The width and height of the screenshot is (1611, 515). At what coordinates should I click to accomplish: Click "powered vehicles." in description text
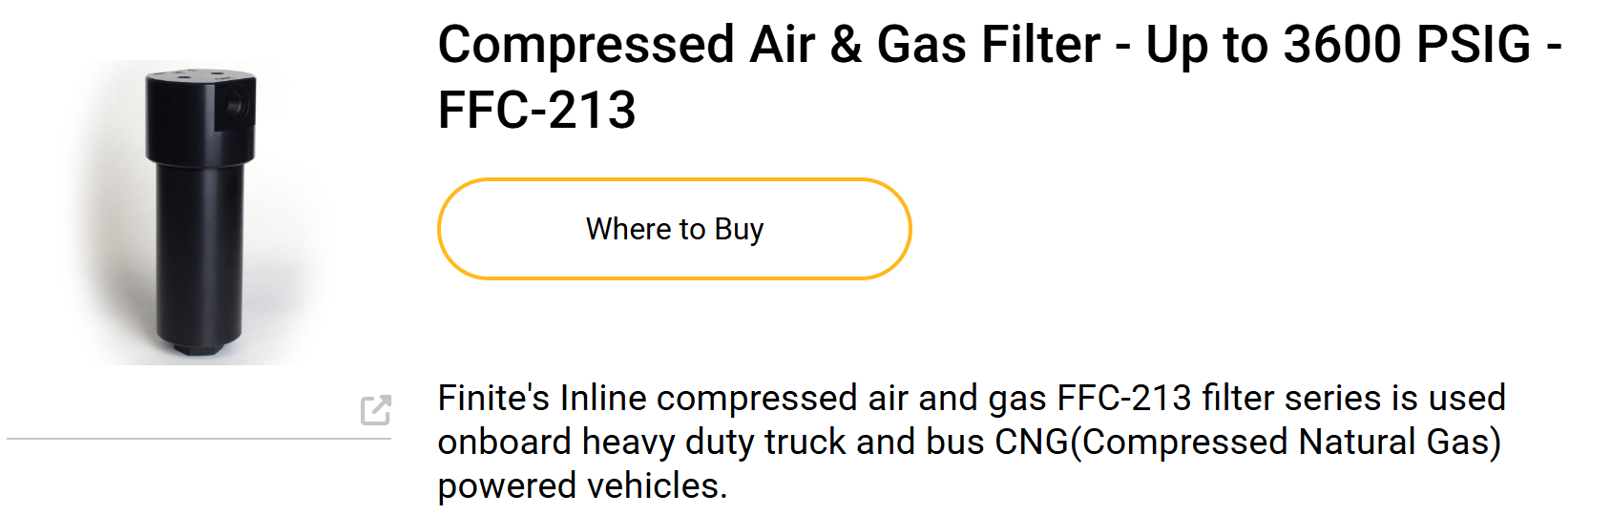tap(582, 485)
